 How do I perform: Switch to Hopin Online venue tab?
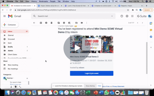pyautogui.click(x=50, y=6)
